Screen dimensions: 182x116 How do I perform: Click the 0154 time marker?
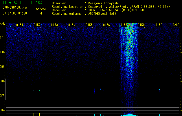point(72,25)
